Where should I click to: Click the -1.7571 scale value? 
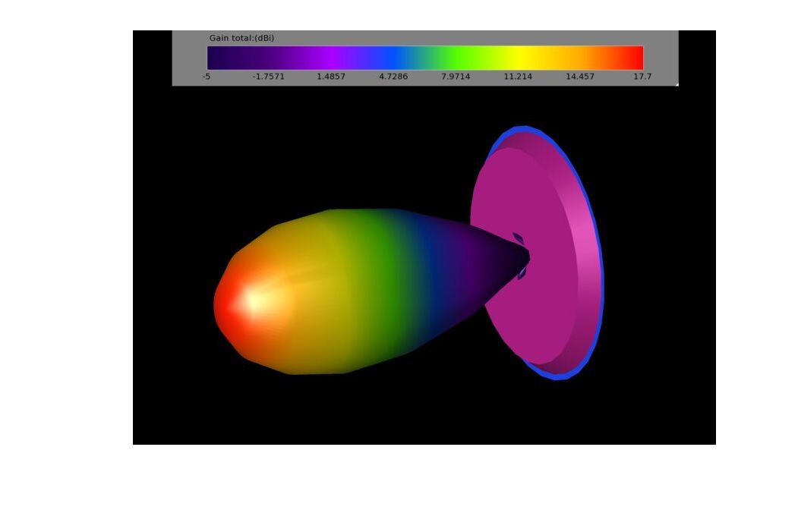coord(269,77)
